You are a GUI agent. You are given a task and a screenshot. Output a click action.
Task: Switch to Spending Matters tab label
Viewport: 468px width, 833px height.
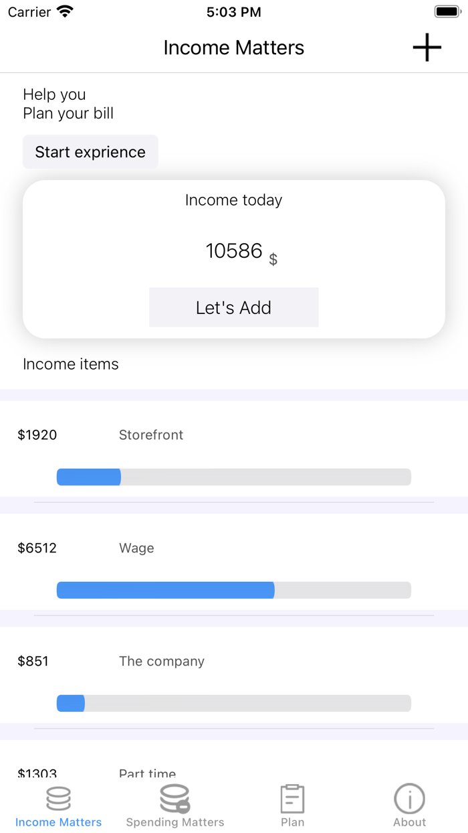175,822
